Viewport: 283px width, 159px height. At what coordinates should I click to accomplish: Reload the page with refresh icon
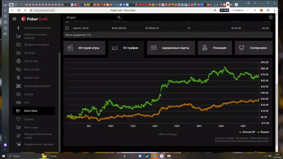point(25,10)
